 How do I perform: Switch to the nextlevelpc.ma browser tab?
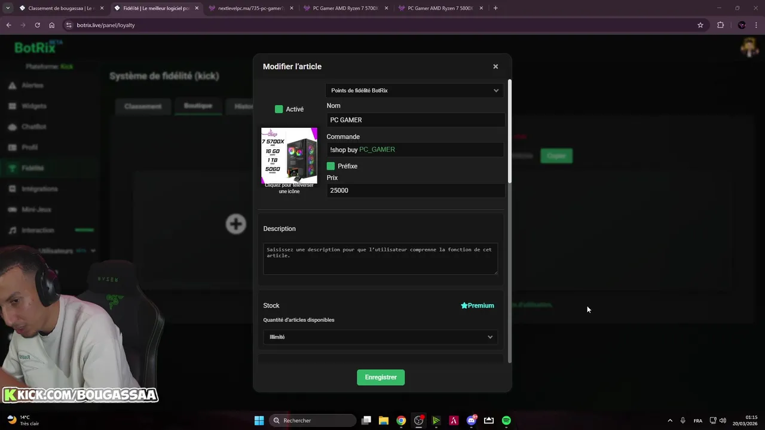pos(251,8)
